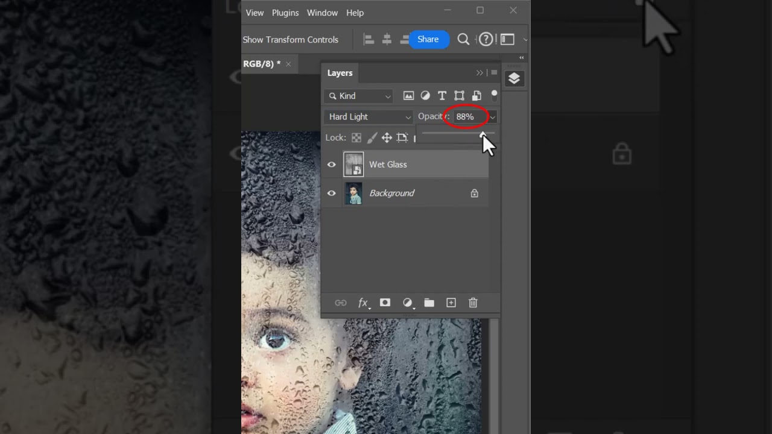Click the Link layers icon
The width and height of the screenshot is (772, 434).
[x=341, y=303]
